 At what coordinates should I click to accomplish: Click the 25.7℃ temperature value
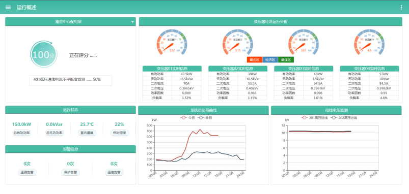point(87,124)
